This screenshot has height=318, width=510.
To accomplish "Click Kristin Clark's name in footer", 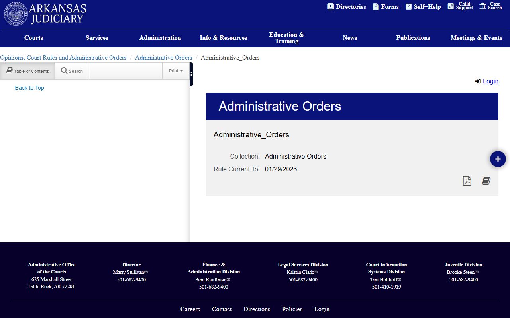I will tap(300, 272).
